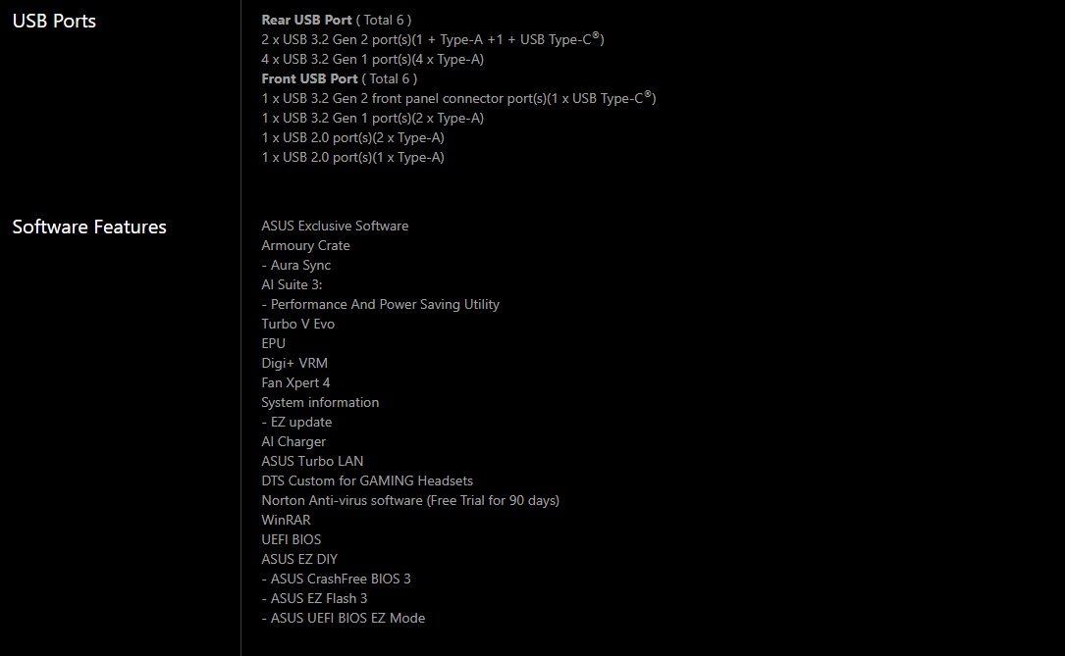Click the ASUS Exclusive Software text
The height and width of the screenshot is (656, 1065).
[x=335, y=226]
